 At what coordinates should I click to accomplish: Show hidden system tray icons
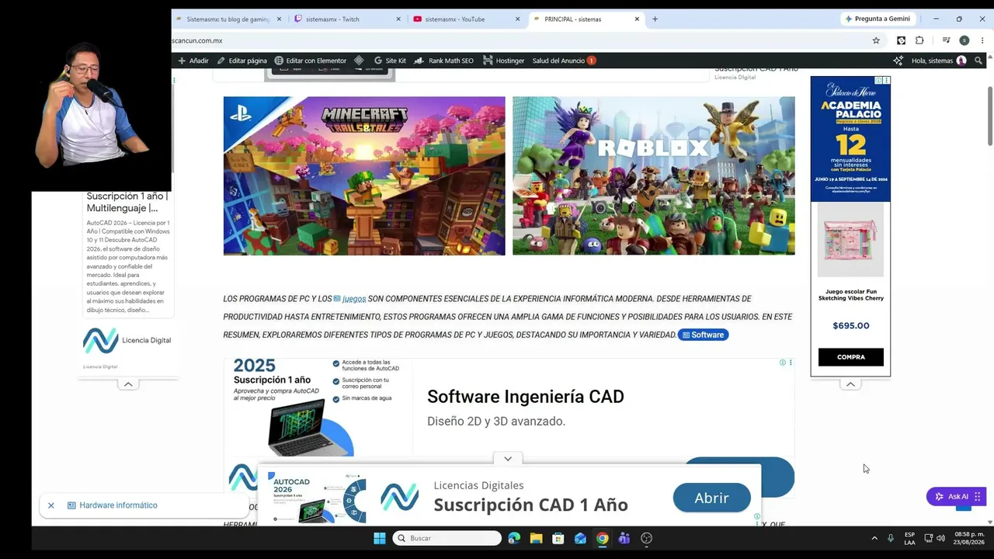[874, 538]
